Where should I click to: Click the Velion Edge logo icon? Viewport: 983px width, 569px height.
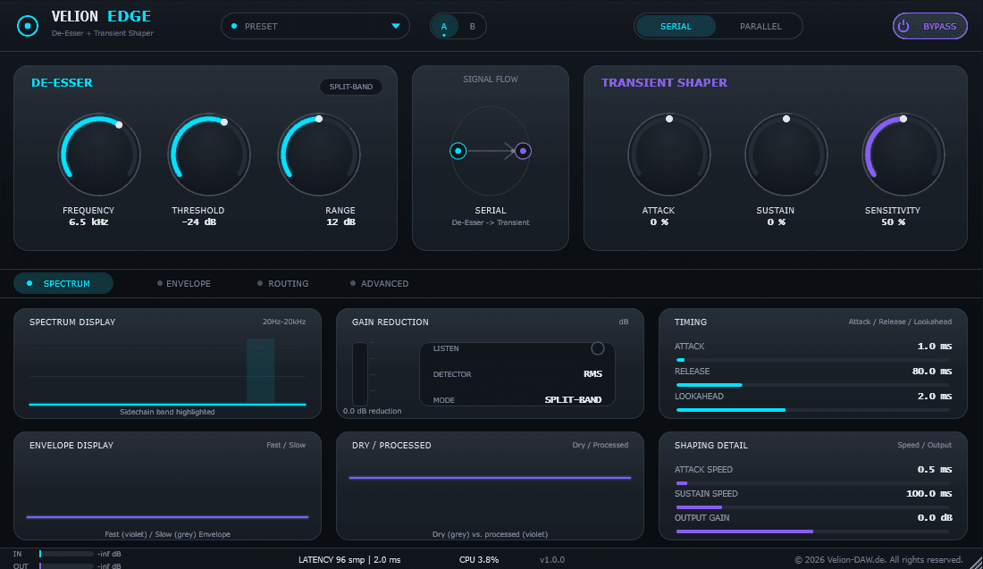(28, 26)
